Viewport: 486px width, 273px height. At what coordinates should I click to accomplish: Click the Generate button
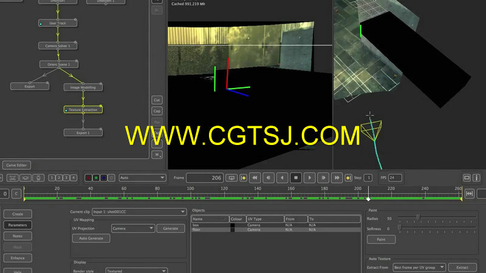coord(171,229)
